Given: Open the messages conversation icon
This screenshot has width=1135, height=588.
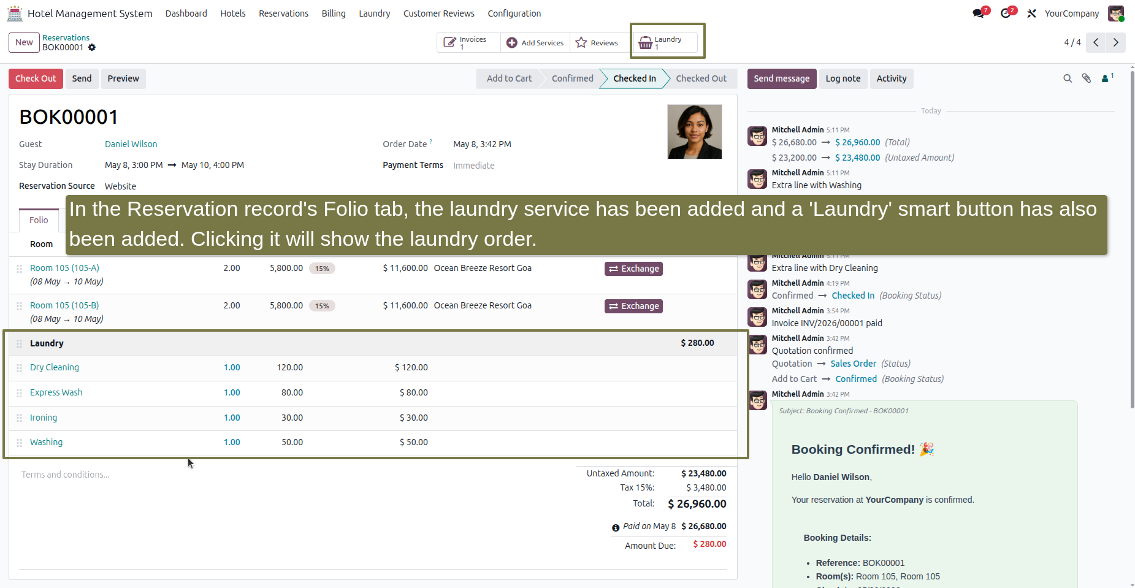Looking at the screenshot, I should [978, 13].
